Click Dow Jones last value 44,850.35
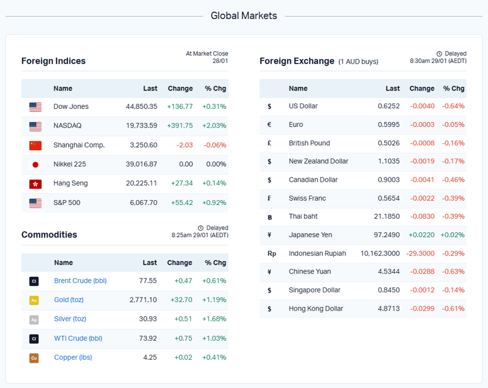This screenshot has width=488, height=388. coord(142,107)
